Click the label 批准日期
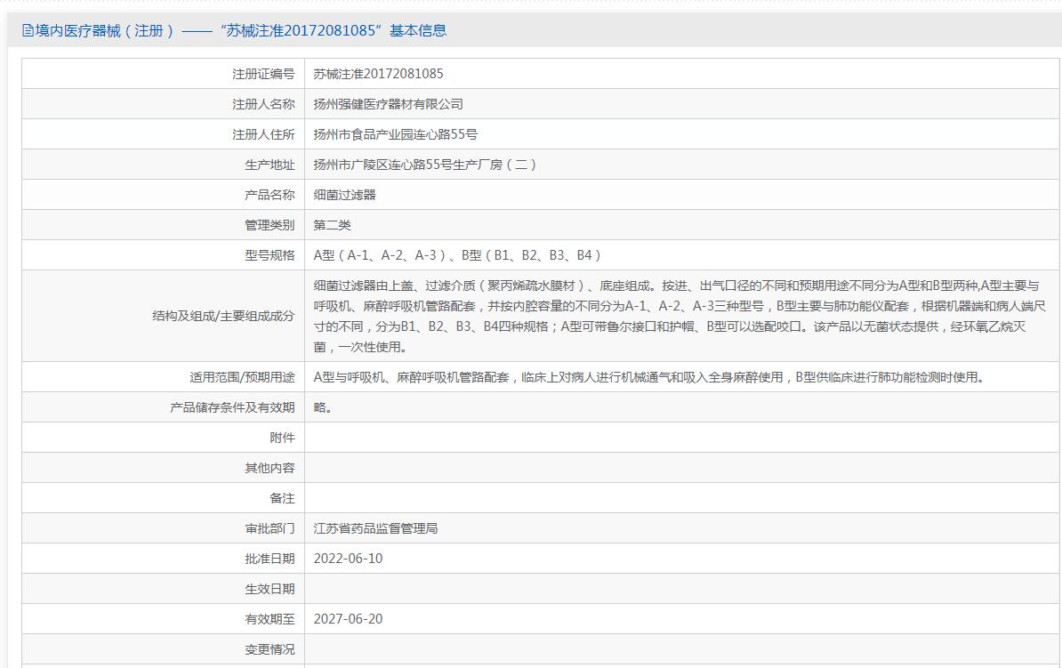Viewport: 1062px width, 668px height. pyautogui.click(x=270, y=559)
